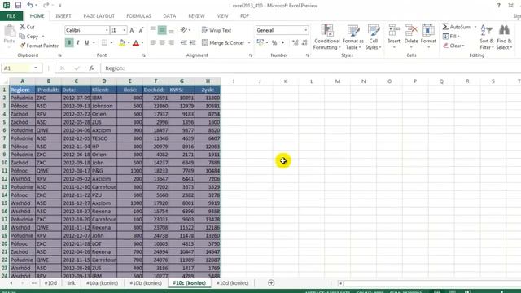Open Find & Select menu
521x293 pixels.
click(x=504, y=37)
